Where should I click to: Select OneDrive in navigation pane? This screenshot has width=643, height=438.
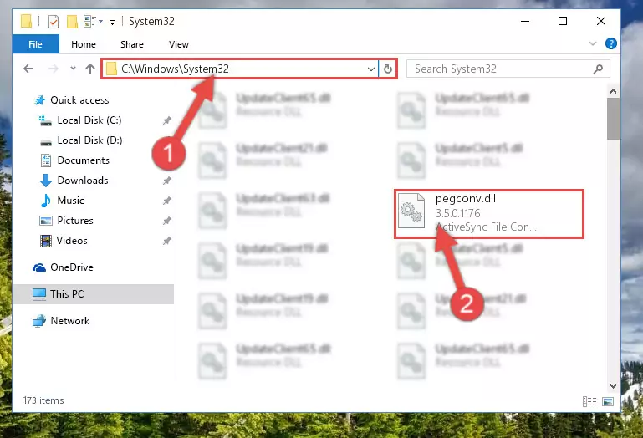(72, 267)
